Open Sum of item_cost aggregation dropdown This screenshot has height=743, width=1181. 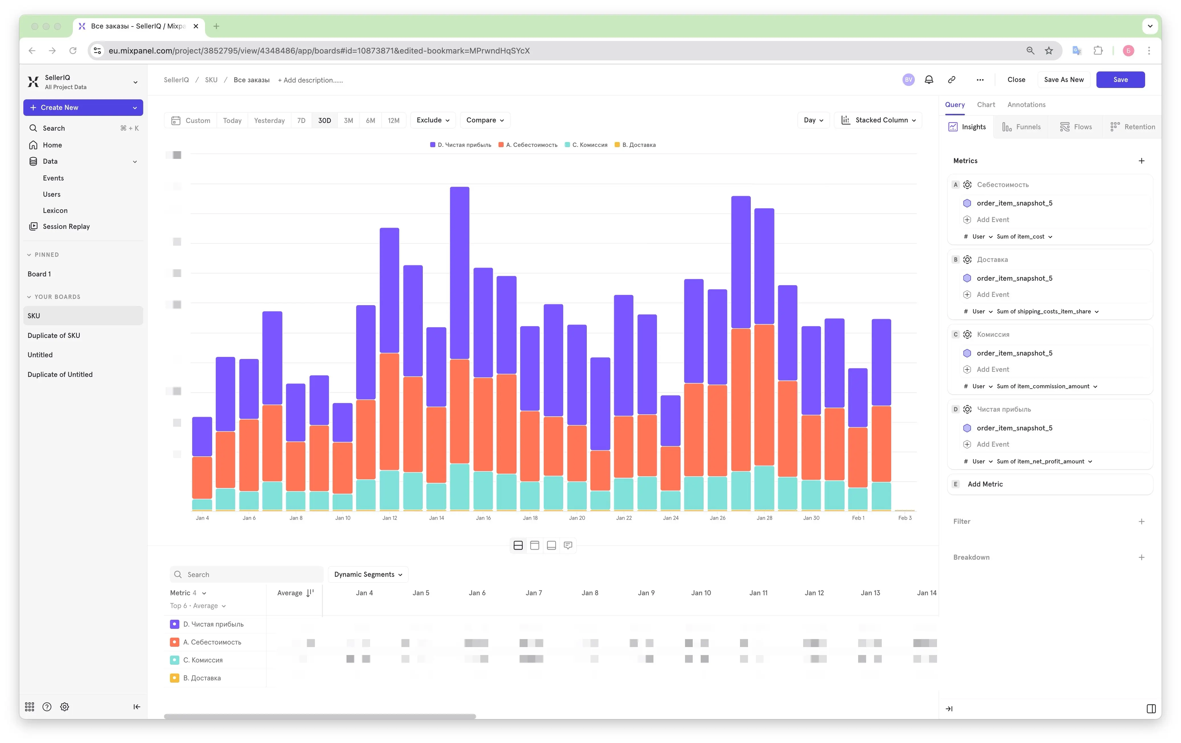(x=1024, y=236)
